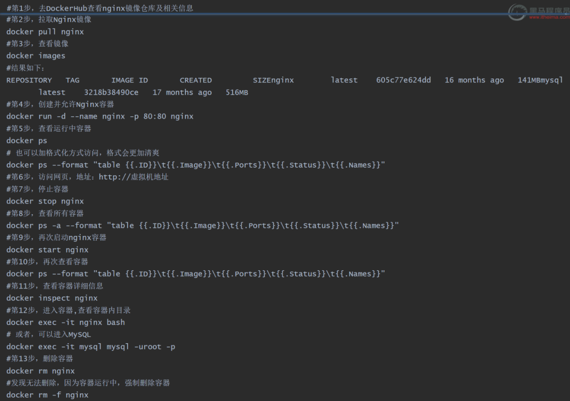Click the 'docker ps -a --format' command line
The height and width of the screenshot is (401, 570).
pyautogui.click(x=203, y=225)
